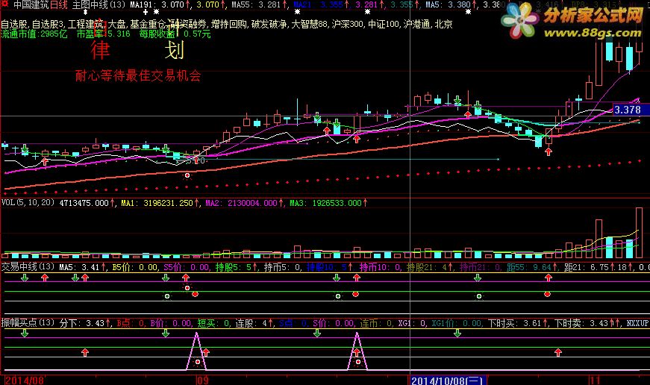Viewport: 650px width, 385px height.
Task: Click the magenta B价: 0.00 readout
Action: [170, 323]
